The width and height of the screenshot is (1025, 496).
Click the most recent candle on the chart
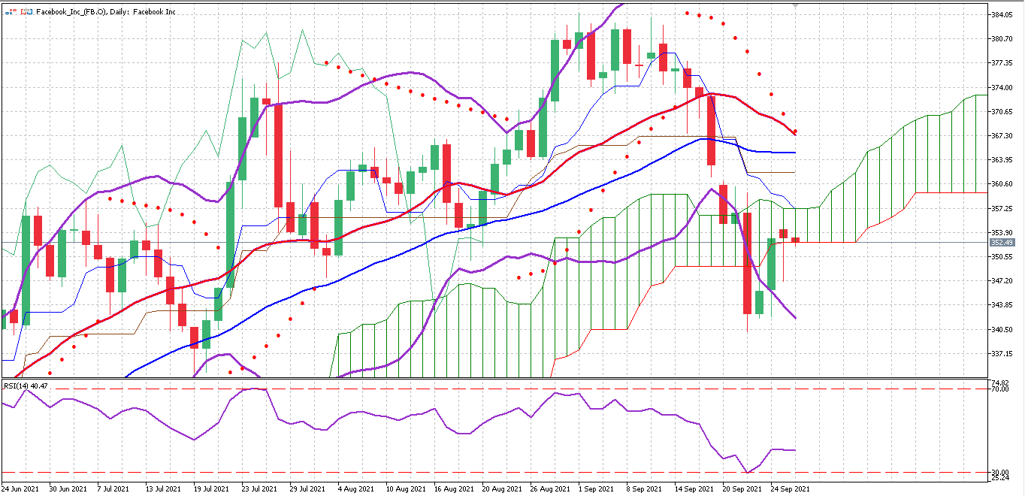795,240
